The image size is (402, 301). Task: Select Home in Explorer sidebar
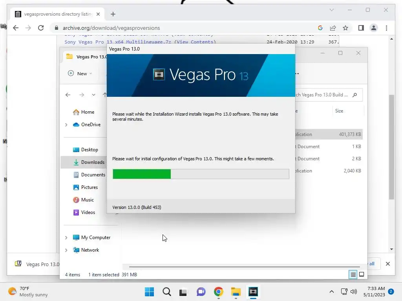click(x=88, y=112)
